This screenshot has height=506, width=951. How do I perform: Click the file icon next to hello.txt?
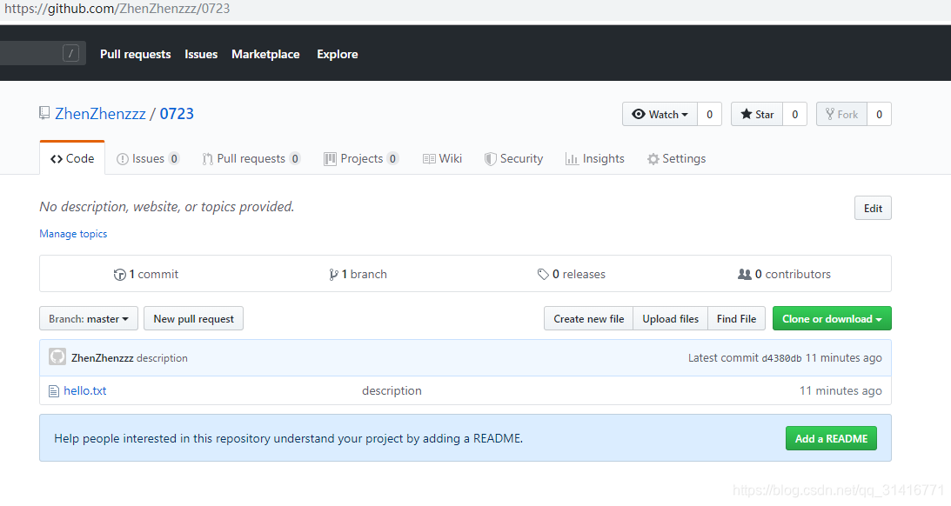[53, 391]
